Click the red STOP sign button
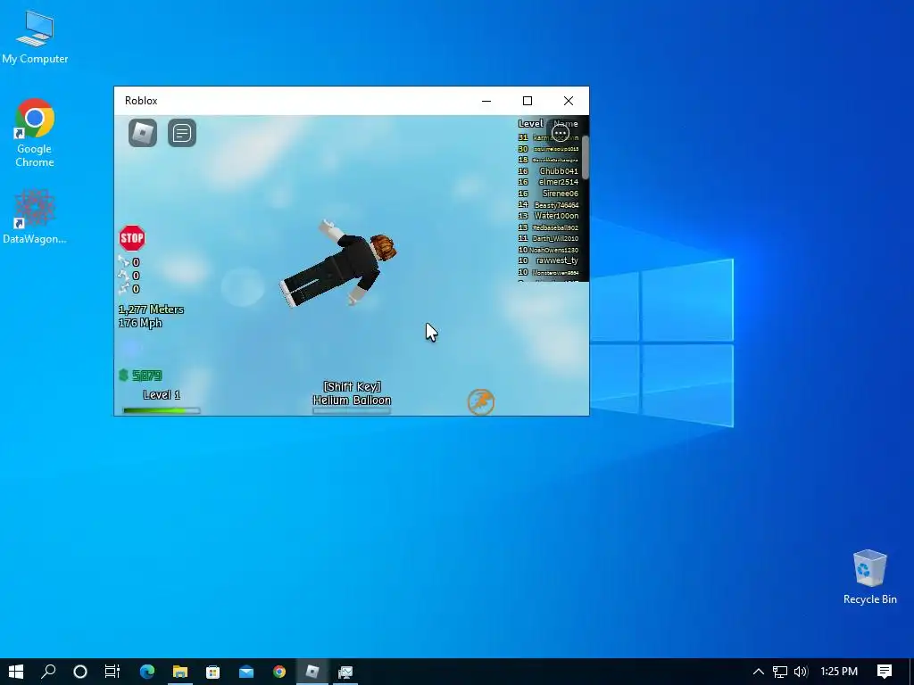914x685 pixels. (x=132, y=238)
